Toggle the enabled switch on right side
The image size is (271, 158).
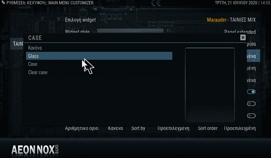(x=251, y=91)
